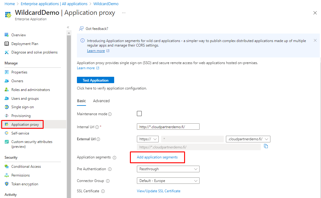Open the https:// protocol dropdown

(x=148, y=139)
